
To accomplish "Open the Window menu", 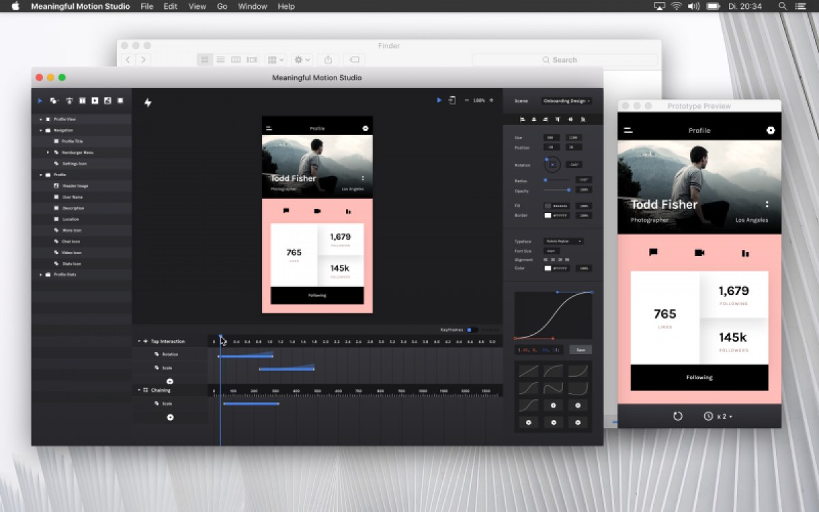I will tap(253, 6).
